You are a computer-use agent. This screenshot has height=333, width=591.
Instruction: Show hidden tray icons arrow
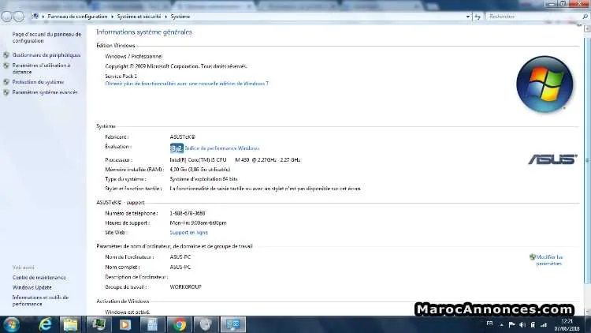pos(501,324)
